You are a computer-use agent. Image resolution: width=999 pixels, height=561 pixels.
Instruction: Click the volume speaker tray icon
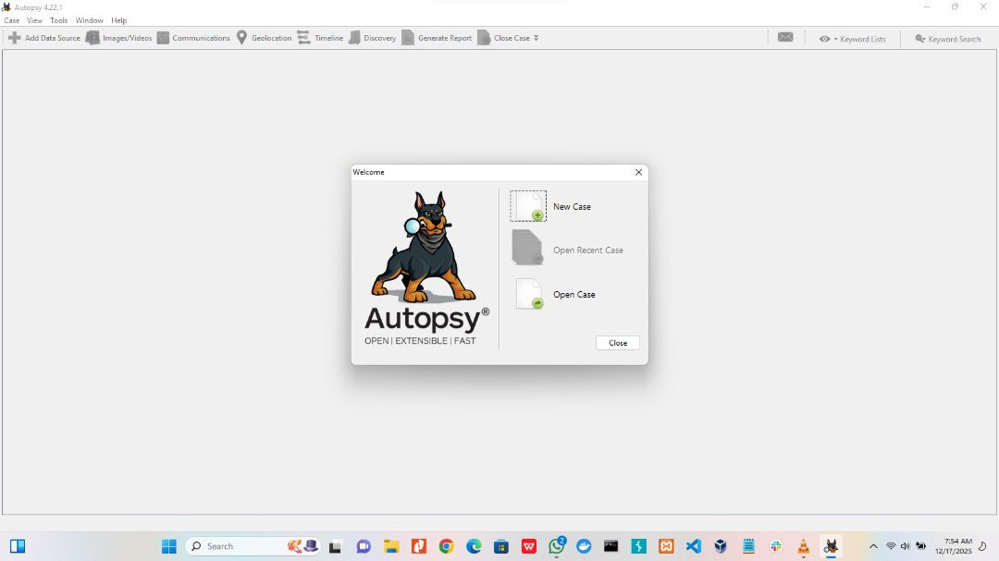click(906, 546)
